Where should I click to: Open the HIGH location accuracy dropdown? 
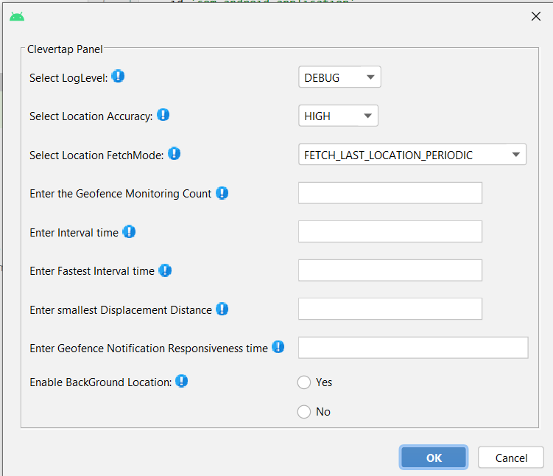tap(338, 116)
